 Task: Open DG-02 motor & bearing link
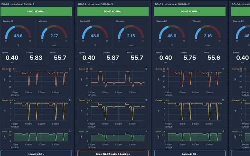pos(113,153)
